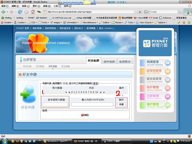Open Gallery Console GO button
The width and height of the screenshot is (192, 144).
pos(167,63)
